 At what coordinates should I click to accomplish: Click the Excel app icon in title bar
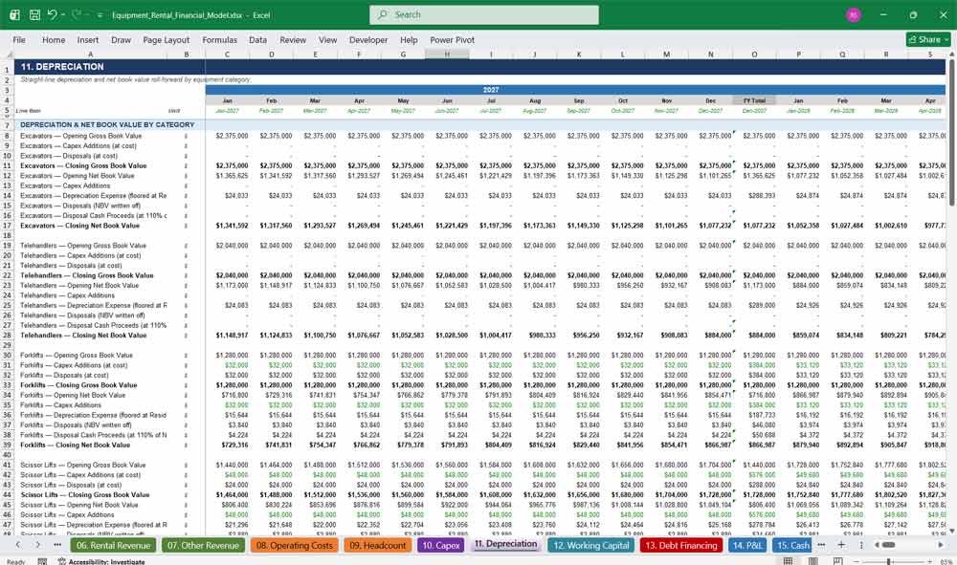14,14
